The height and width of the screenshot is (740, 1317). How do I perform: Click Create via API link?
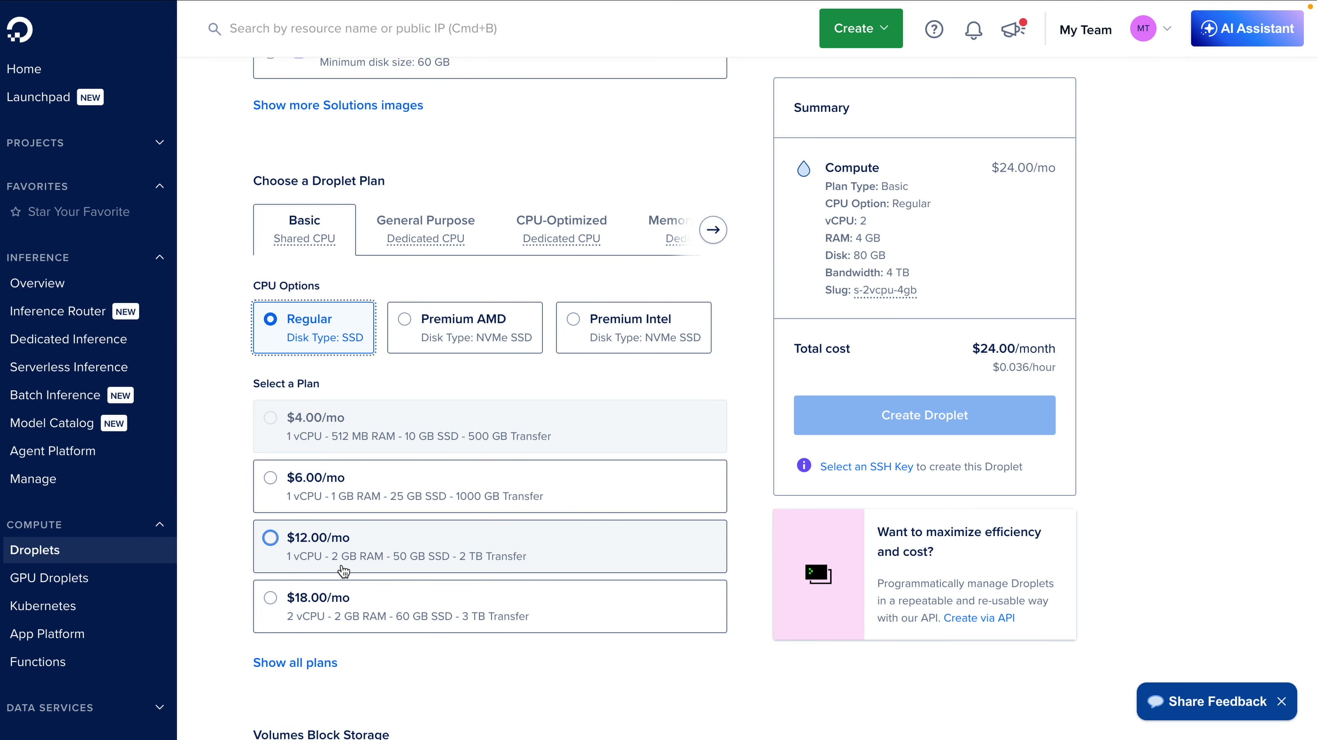click(979, 618)
